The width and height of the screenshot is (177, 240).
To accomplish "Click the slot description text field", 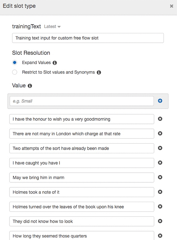I will pos(88,38).
